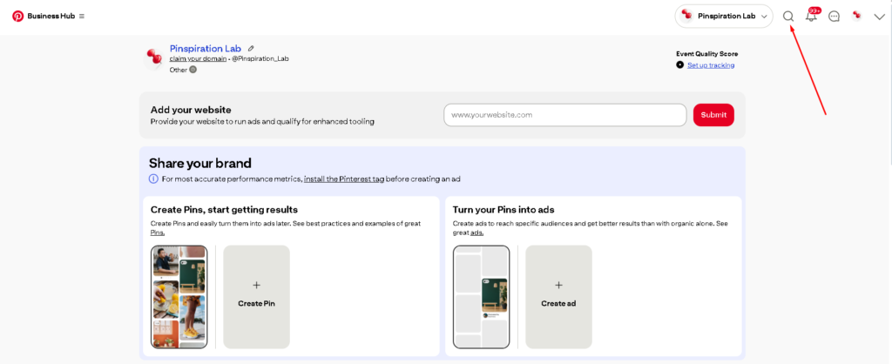Screen dimensions: 892x364
Task: Click the Pinterest logo icon
Action: pos(17,16)
